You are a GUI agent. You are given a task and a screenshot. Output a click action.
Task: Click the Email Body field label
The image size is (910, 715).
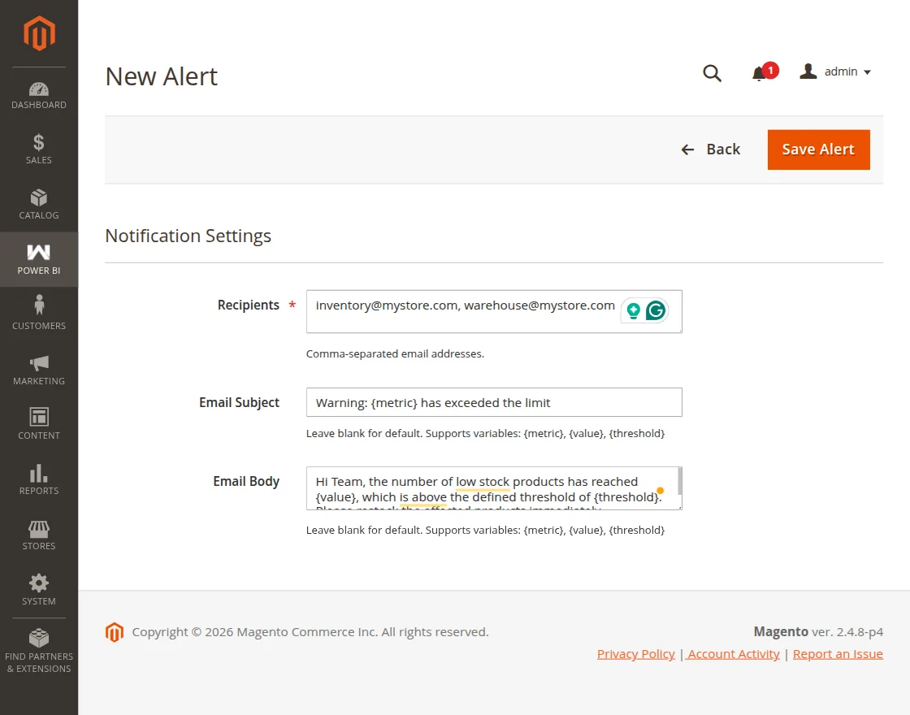click(246, 482)
